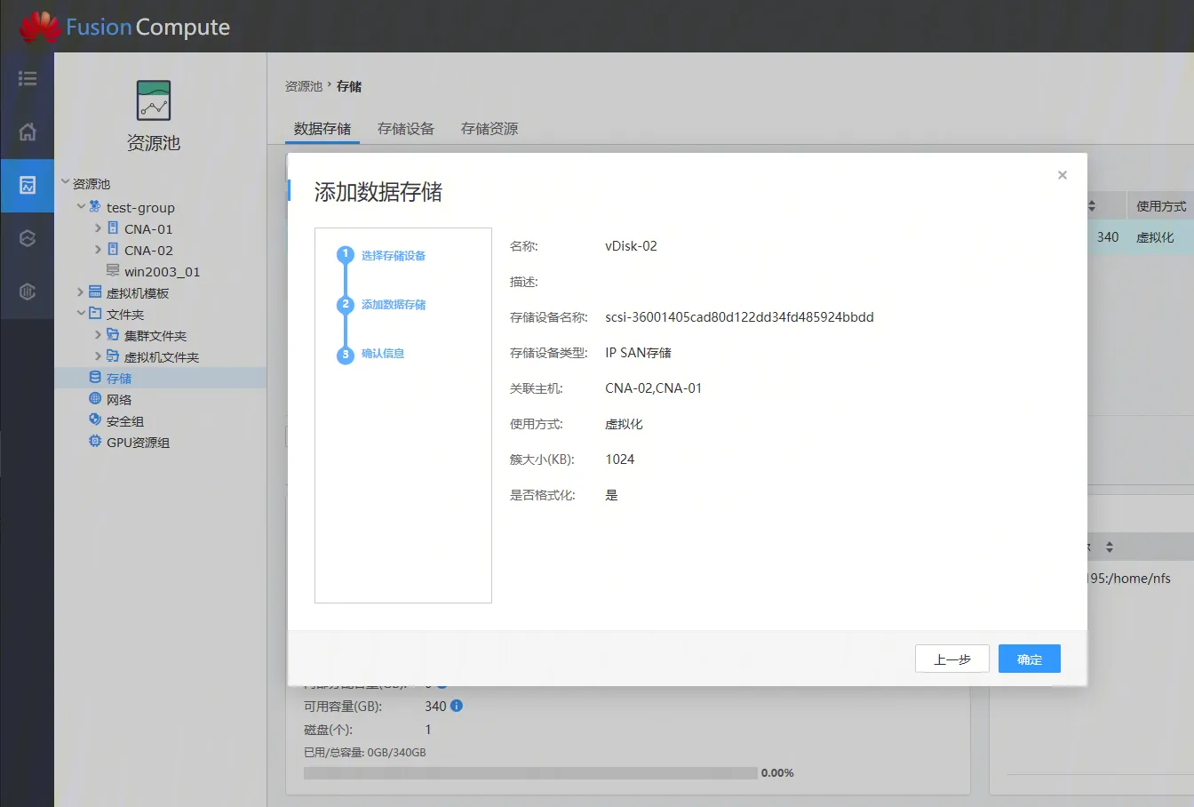
Task: Click the Huawei FusionCompute logo
Action: point(124,27)
